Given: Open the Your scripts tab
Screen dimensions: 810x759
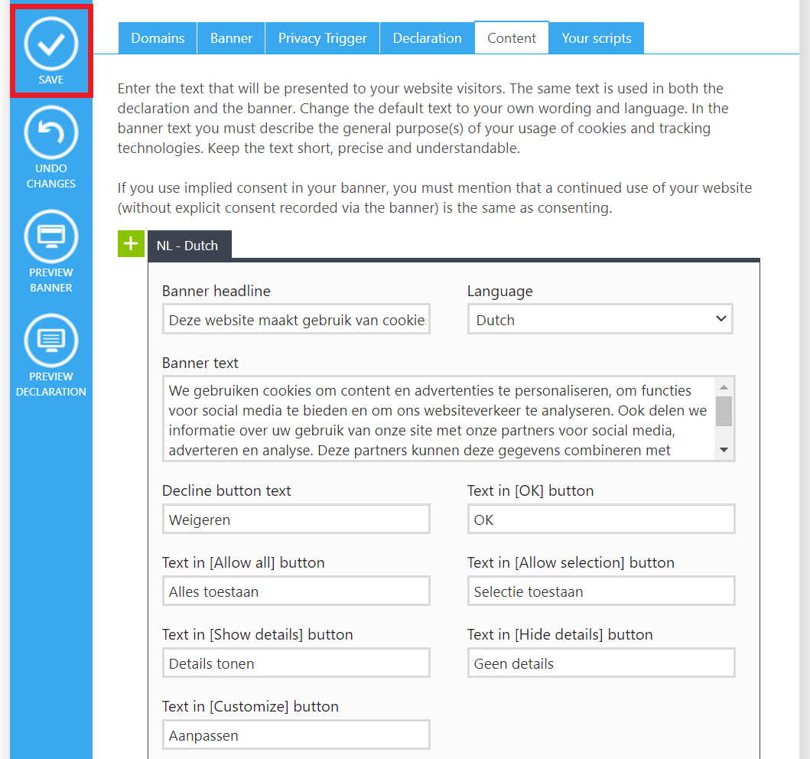Looking at the screenshot, I should [x=596, y=38].
